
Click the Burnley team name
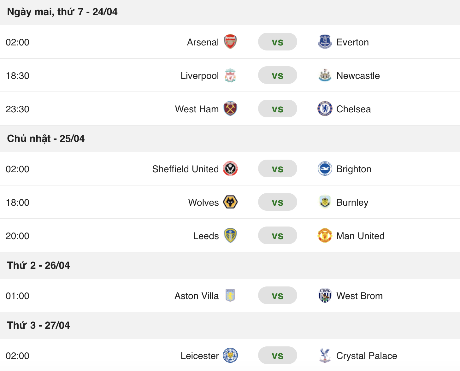tap(352, 203)
